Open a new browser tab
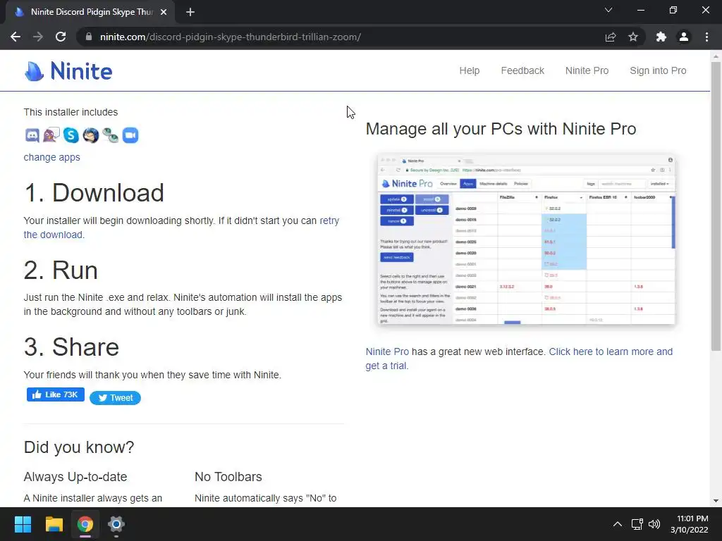The width and height of the screenshot is (722, 541). tap(190, 12)
